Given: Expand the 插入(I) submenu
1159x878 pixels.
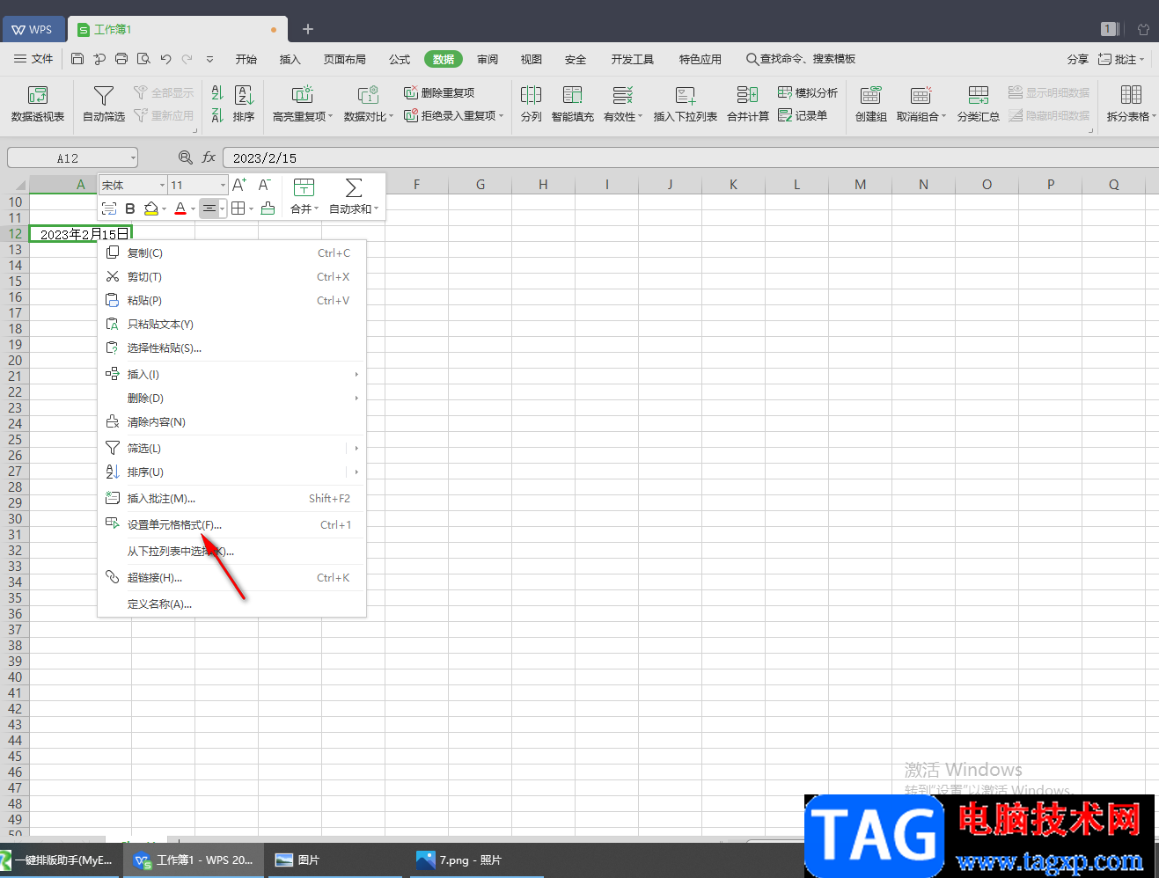Looking at the screenshot, I should point(356,375).
